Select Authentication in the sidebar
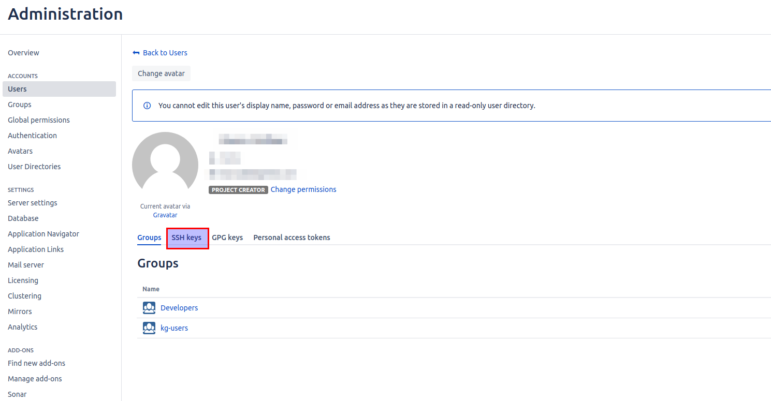Image resolution: width=771 pixels, height=401 pixels. [x=32, y=135]
